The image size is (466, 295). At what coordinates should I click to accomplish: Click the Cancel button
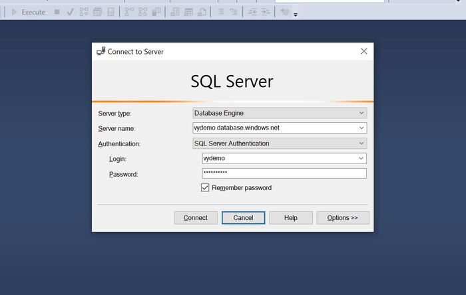(243, 218)
